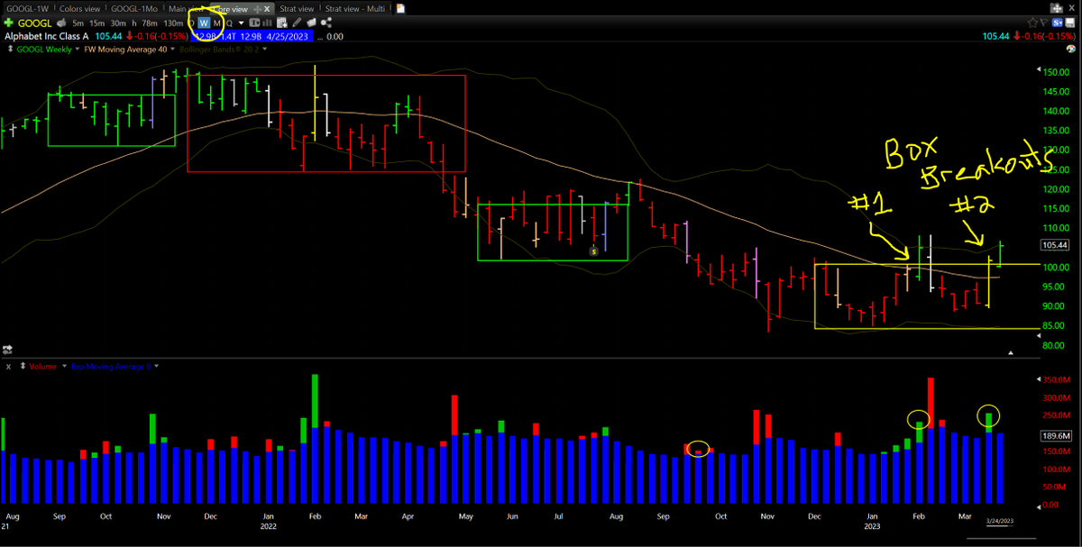Click the GOOGL Weekly legend label
Image resolution: width=1082 pixels, height=547 pixels.
tap(44, 49)
